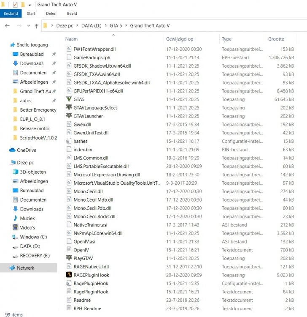307x317 pixels.
Task: Click the Readme text document icon
Action: 69,300
